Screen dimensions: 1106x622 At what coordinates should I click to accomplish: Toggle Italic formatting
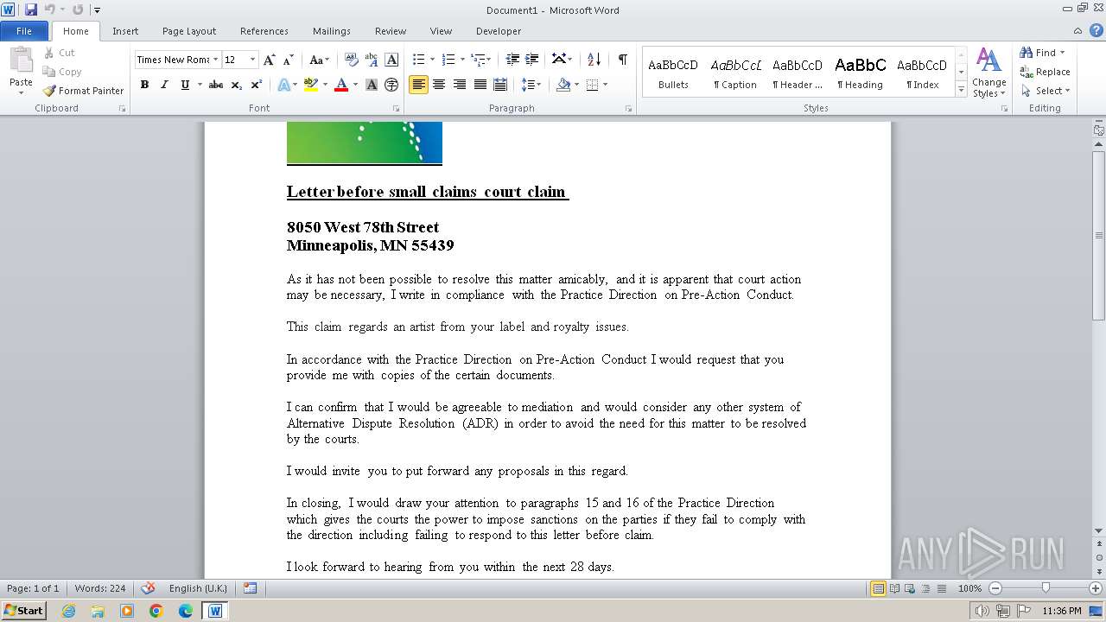(164, 85)
